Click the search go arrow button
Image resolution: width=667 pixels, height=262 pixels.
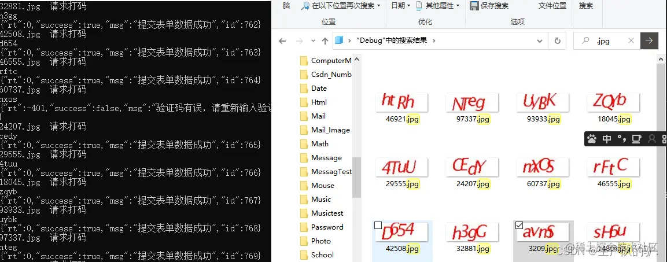click(x=649, y=41)
